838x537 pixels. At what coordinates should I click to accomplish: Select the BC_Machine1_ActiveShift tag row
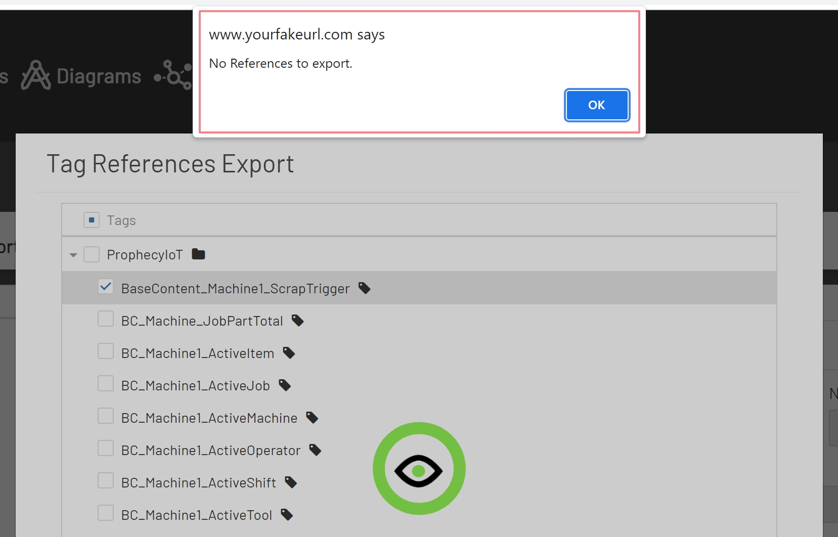pos(198,483)
